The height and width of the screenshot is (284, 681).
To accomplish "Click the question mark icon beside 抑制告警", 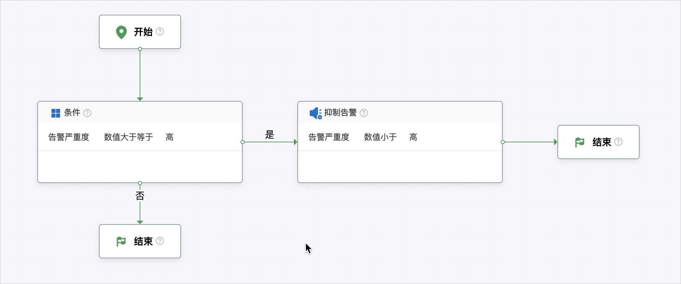I will pyautogui.click(x=364, y=113).
